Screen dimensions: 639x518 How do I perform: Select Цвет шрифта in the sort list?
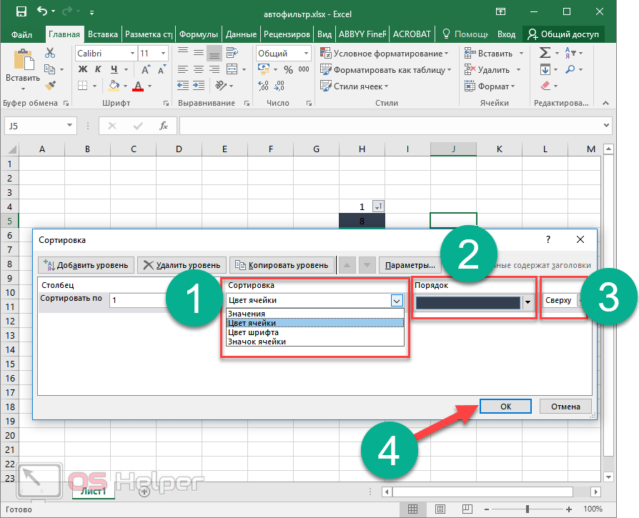[x=253, y=332]
